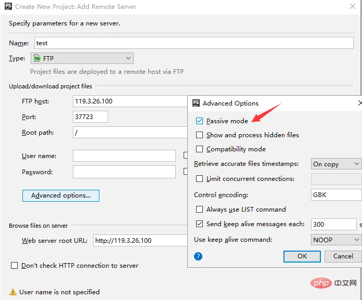Click the PS icon in Advanced Options title
The image size is (362, 300).
click(196, 103)
